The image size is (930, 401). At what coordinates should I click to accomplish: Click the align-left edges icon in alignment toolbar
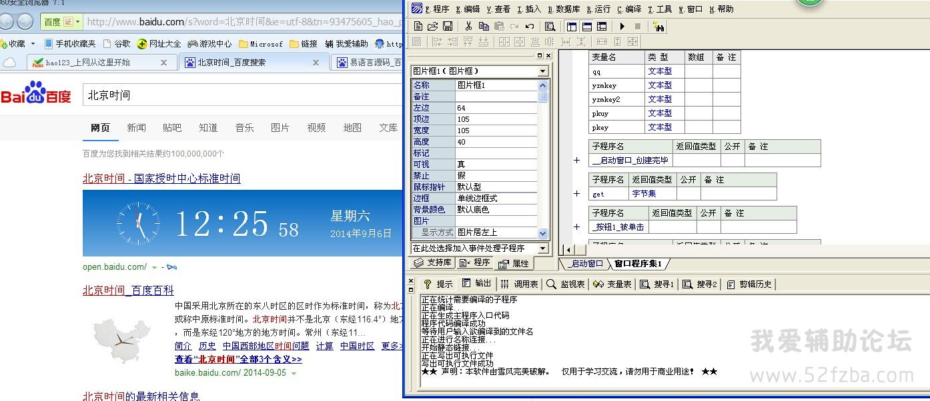438,41
